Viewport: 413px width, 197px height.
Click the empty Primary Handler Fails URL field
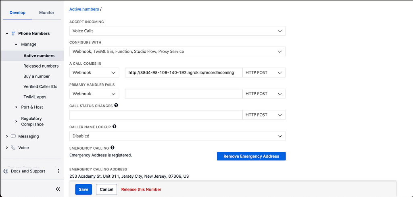[184, 94]
